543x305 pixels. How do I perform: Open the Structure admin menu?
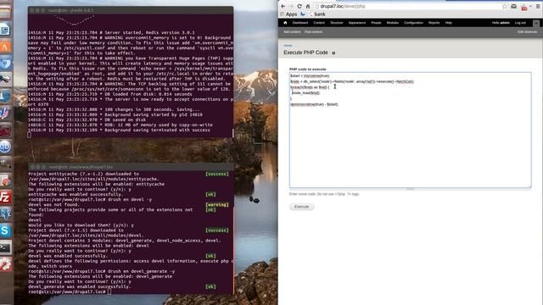[x=336, y=23]
